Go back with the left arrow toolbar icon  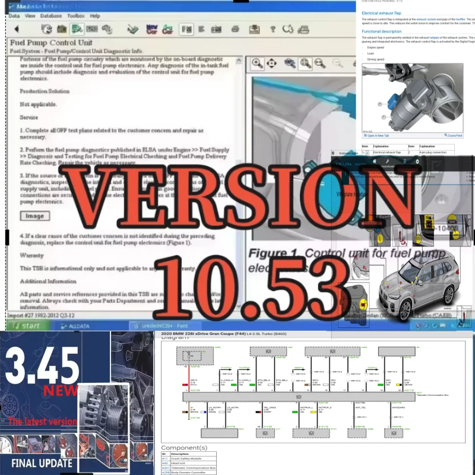pyautogui.click(x=17, y=29)
